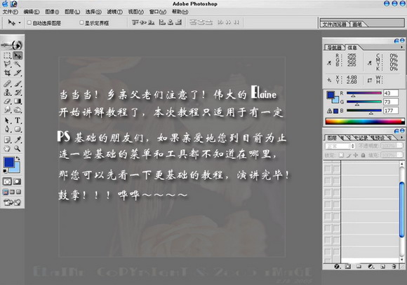Click delete layer trash icon
The height and width of the screenshot is (285, 407).
pos(394,266)
